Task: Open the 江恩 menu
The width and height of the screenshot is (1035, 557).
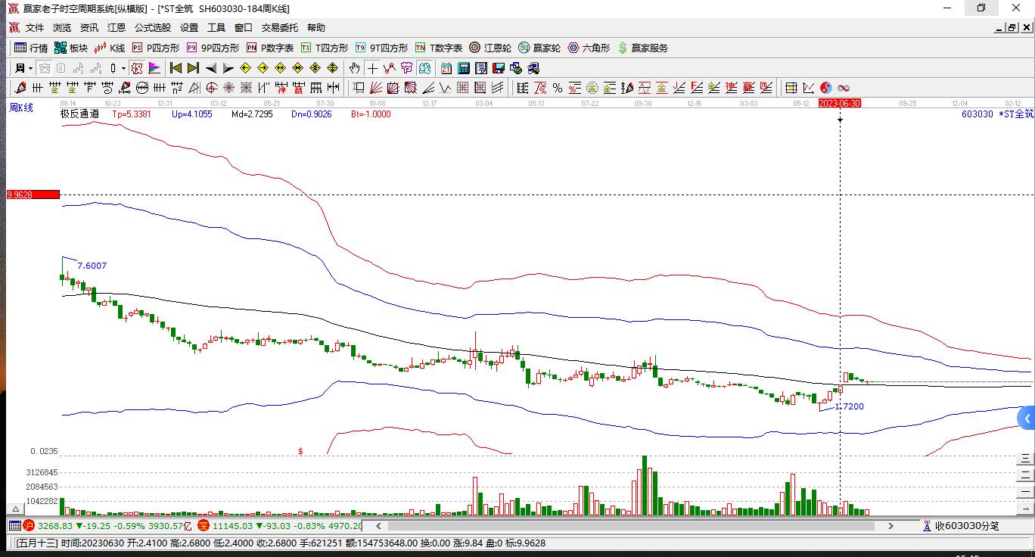Action: point(117,28)
